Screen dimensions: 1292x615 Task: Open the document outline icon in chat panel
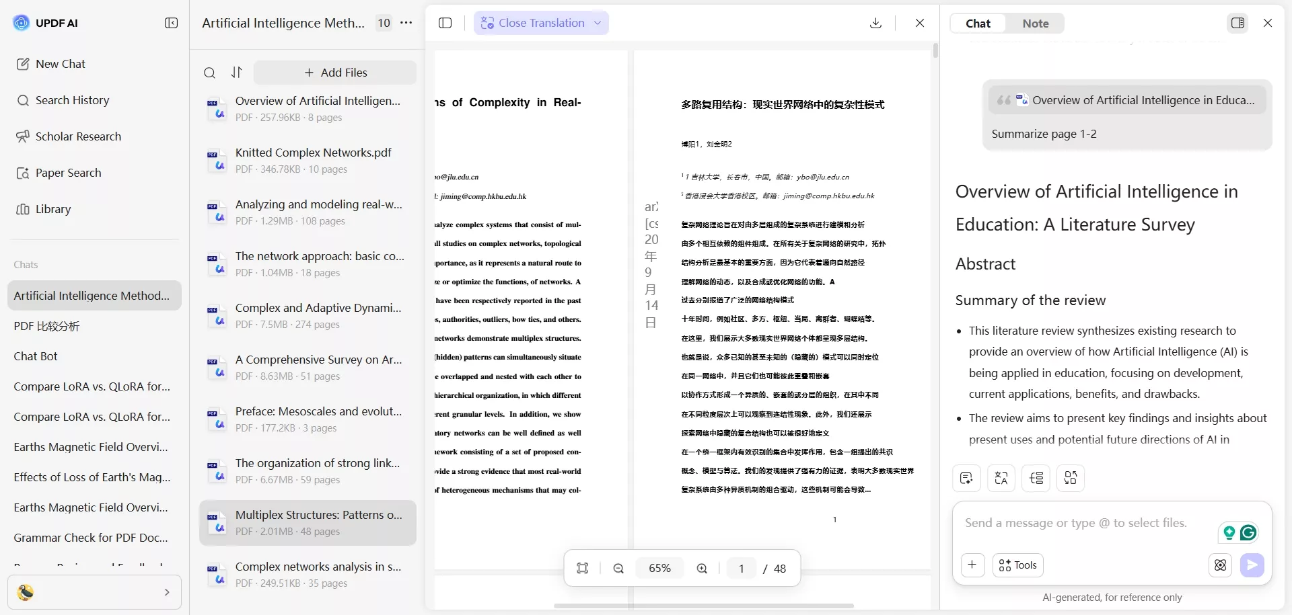click(x=1036, y=478)
